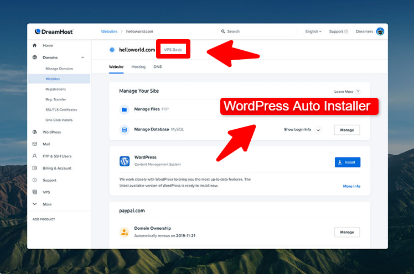The width and height of the screenshot is (414, 274).
Task: Click the search magnifier icon
Action: [223, 31]
